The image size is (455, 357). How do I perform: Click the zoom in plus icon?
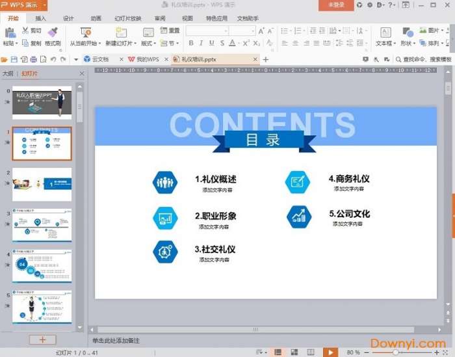pos(435,352)
